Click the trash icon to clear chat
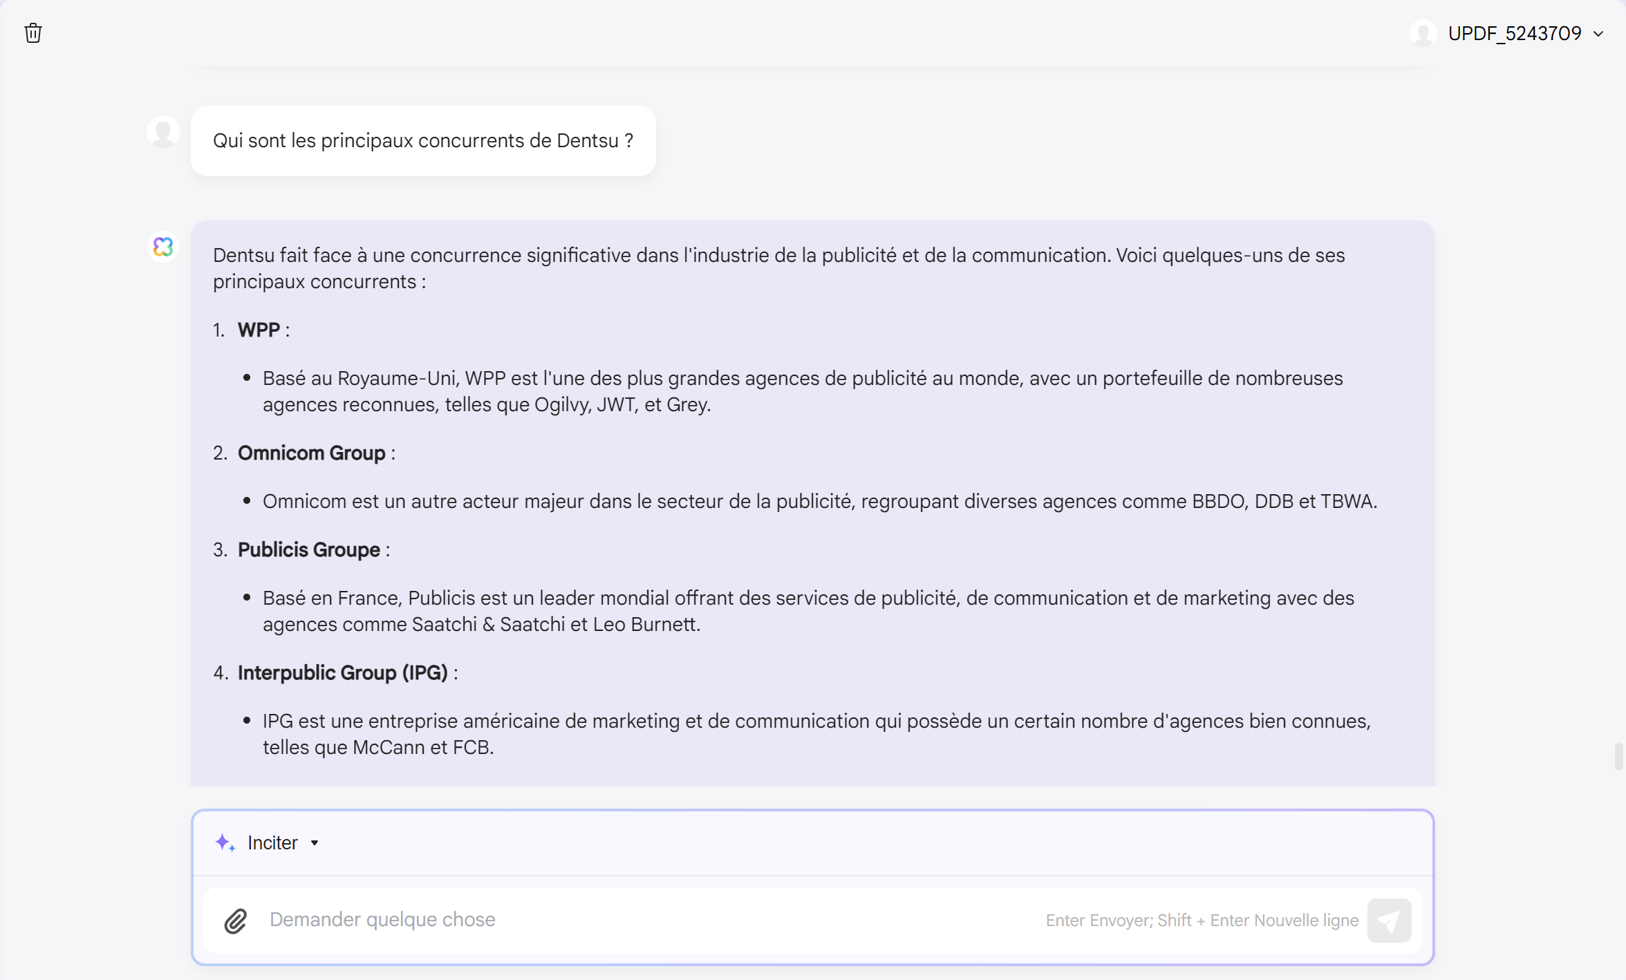The height and width of the screenshot is (980, 1626). 33,33
